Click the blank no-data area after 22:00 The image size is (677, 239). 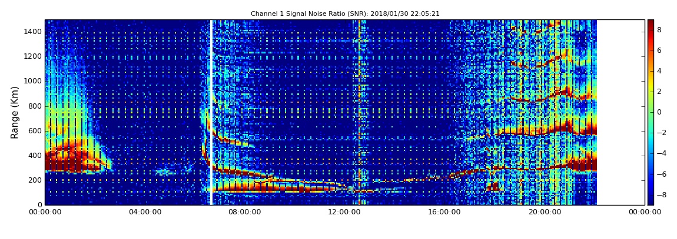621,112
